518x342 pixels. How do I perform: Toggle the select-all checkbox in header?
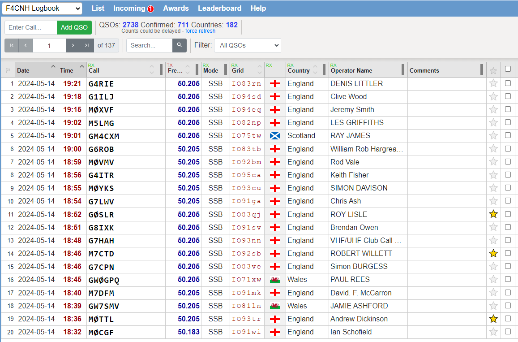coord(508,69)
